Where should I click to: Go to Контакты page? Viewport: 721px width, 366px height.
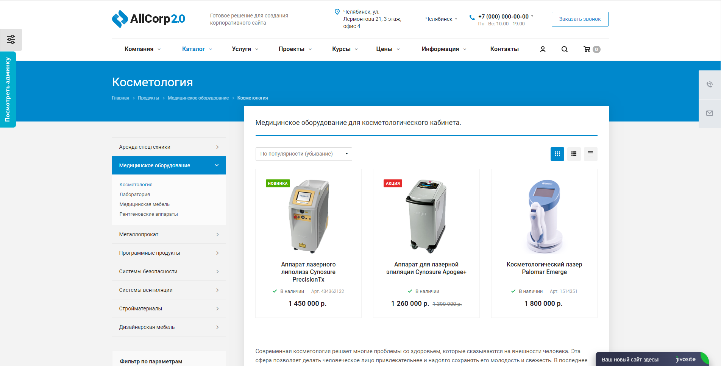coord(504,49)
